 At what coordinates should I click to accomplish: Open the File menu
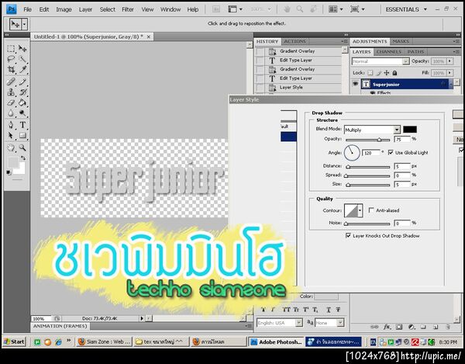(x=28, y=9)
